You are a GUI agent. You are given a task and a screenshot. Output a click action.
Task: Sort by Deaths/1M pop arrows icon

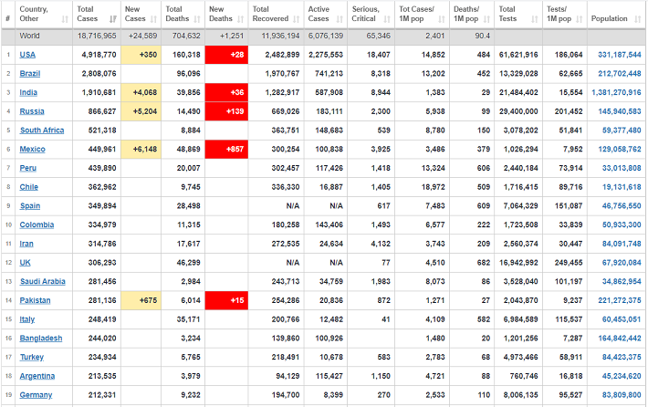click(486, 19)
